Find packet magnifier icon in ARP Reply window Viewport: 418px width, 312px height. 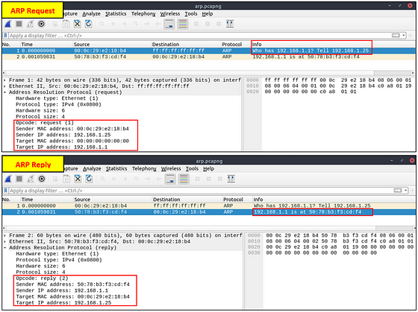coord(103,179)
